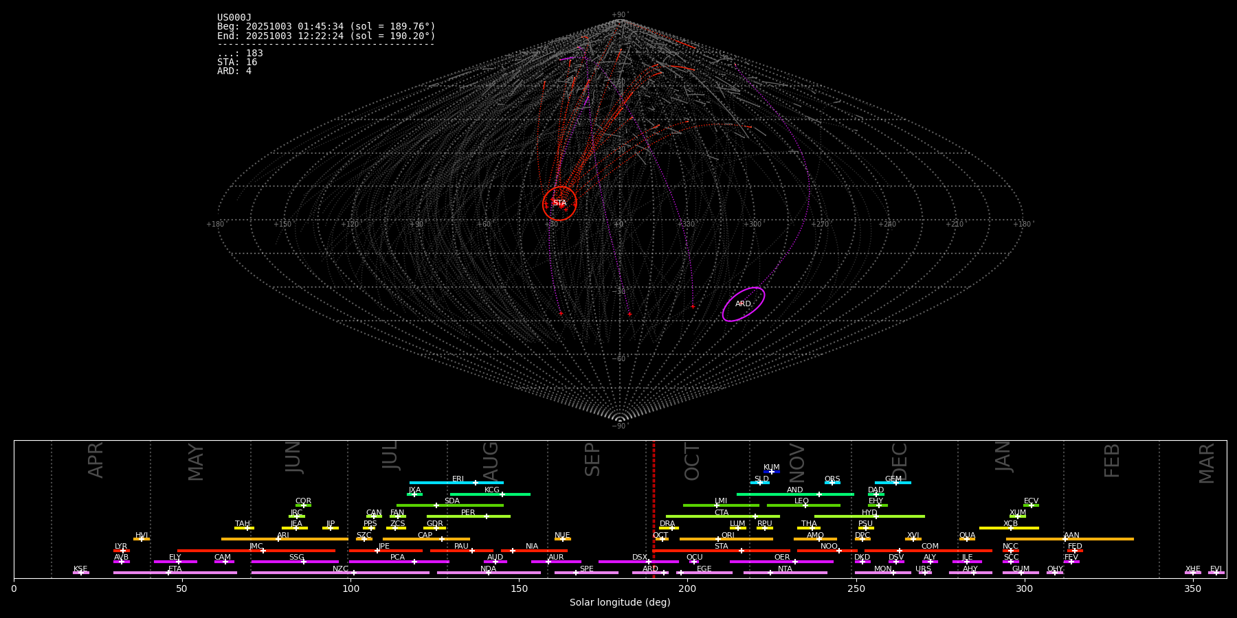Click the APR month label in timeline
This screenshot has width=1237, height=618.
pos(96,460)
